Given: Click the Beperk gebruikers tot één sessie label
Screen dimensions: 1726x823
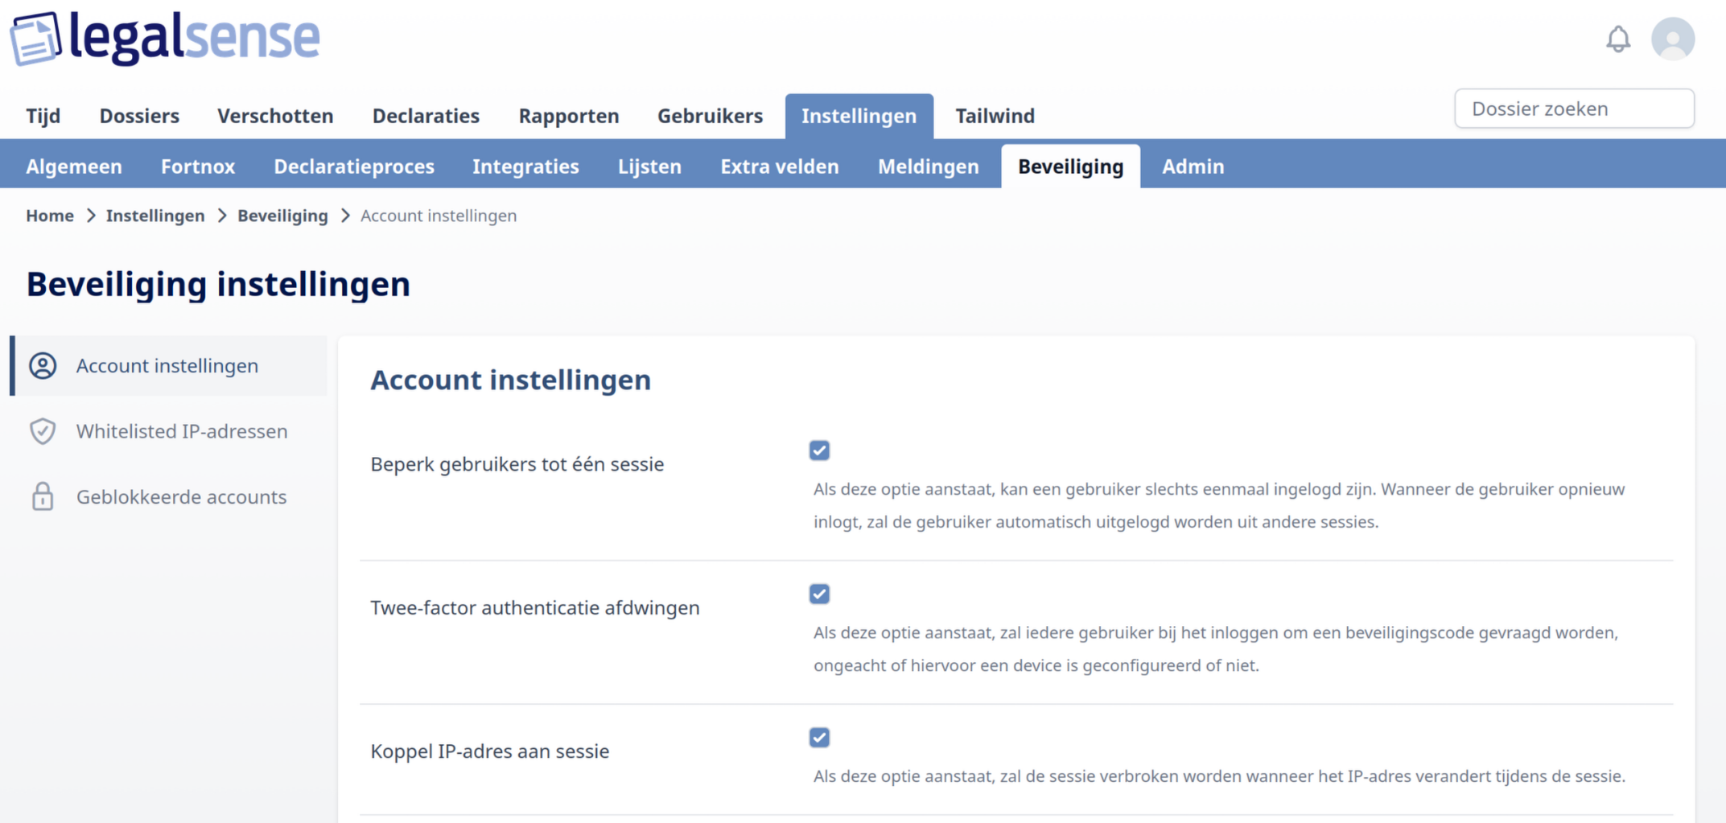Looking at the screenshot, I should [517, 464].
